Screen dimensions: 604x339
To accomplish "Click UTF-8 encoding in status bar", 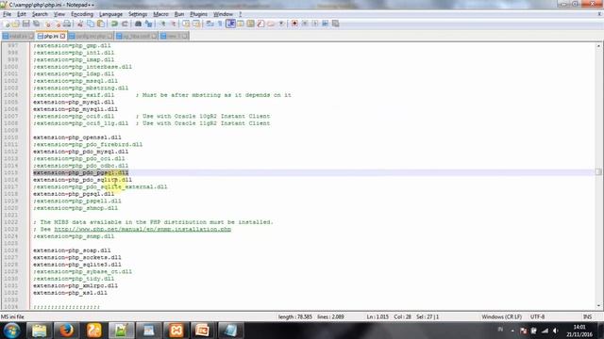I will point(537,316).
